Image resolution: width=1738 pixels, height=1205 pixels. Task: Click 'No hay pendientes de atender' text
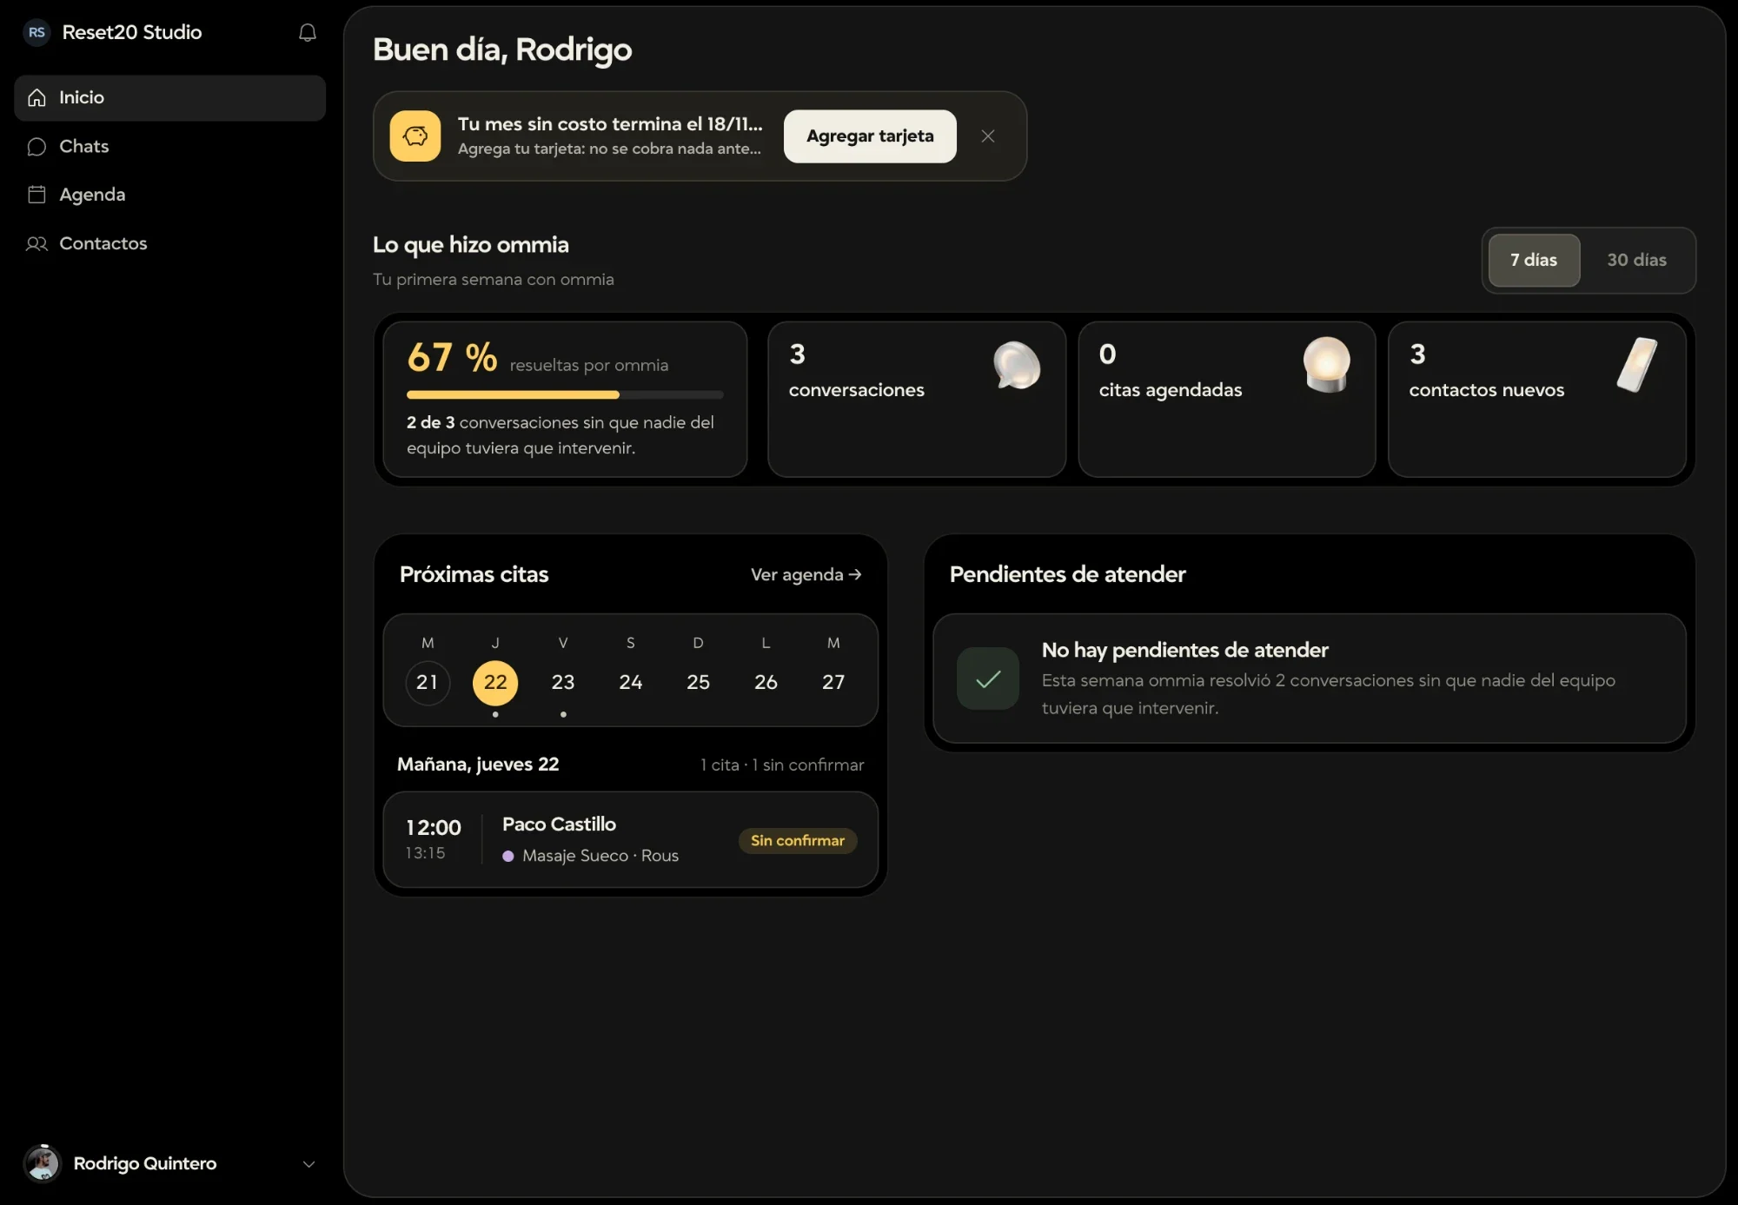point(1184,651)
